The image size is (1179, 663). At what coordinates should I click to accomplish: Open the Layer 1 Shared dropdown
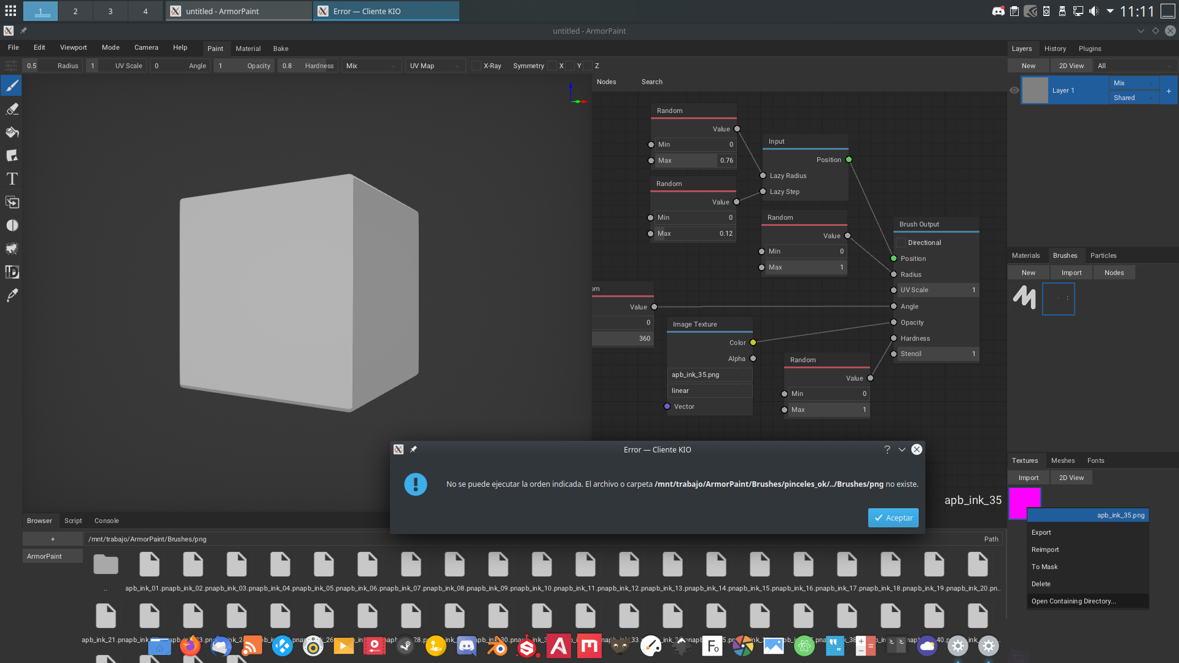(1134, 98)
